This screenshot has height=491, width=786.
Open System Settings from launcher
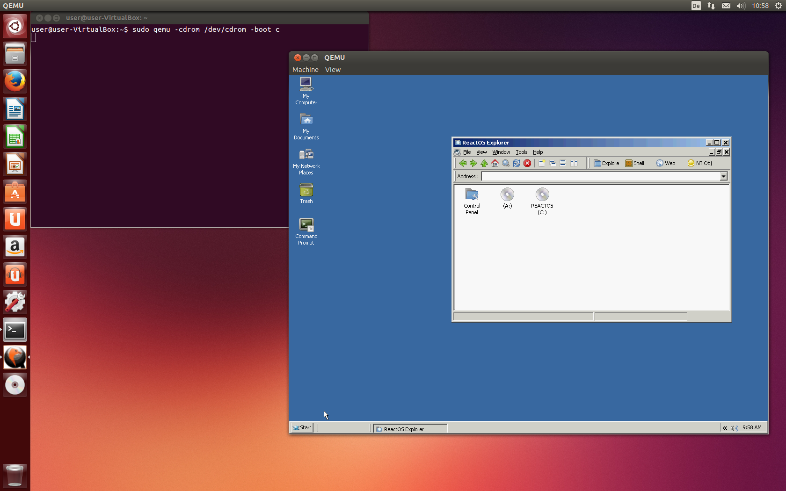pos(15,302)
